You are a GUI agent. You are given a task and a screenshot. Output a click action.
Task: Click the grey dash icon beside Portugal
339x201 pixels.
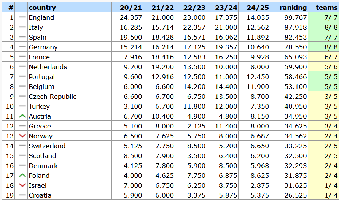(22, 76)
